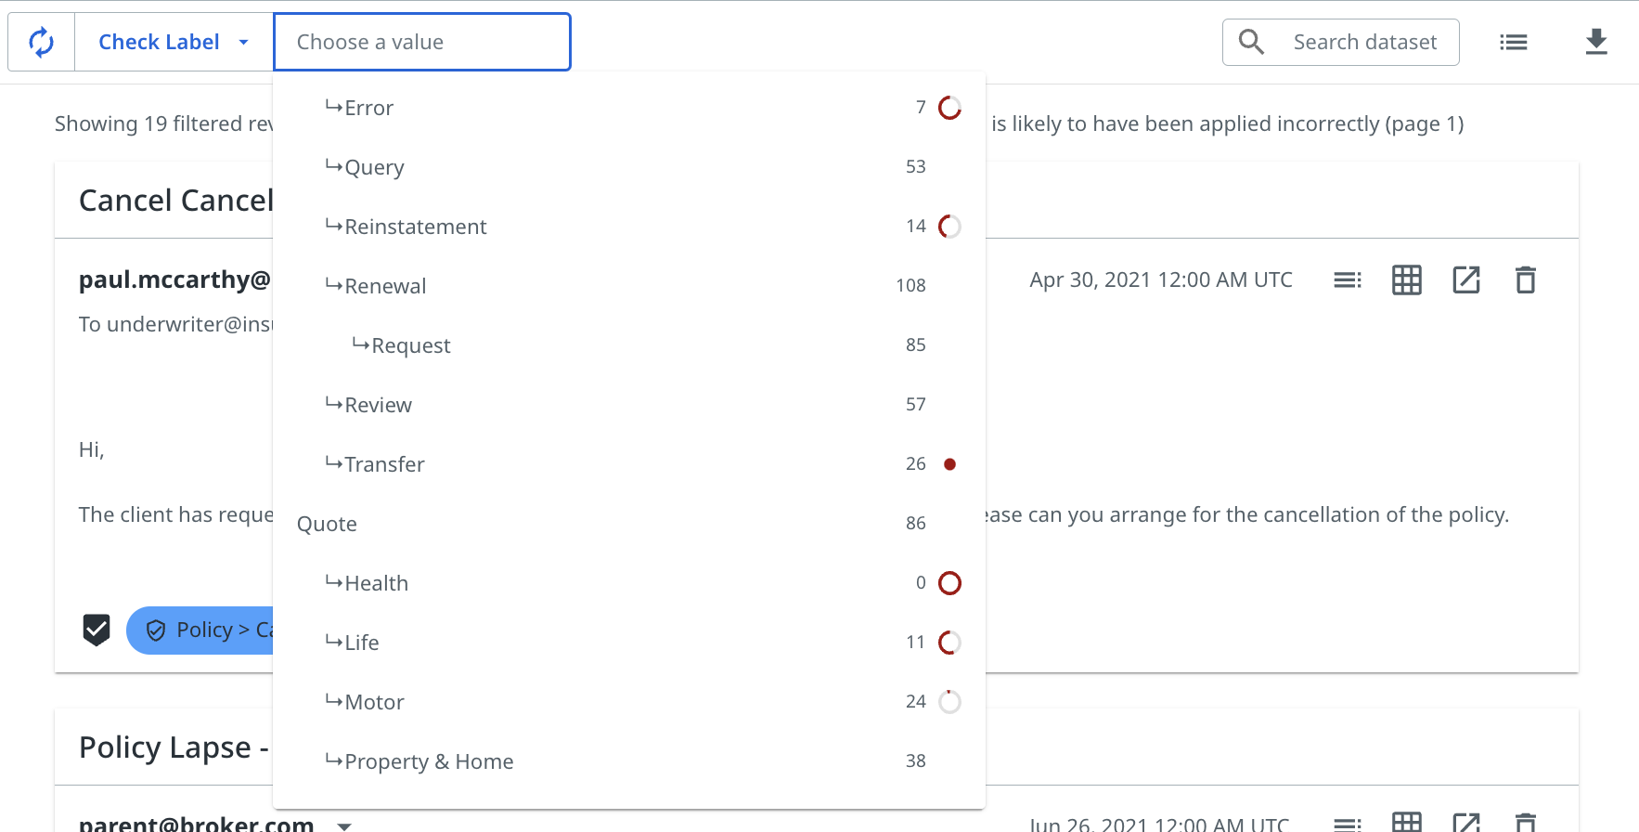This screenshot has height=832, width=1639.
Task: Open the Check Label dropdown
Action: tap(174, 42)
